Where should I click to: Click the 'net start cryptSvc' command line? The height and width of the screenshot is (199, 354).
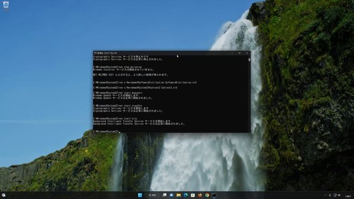pos(118,106)
